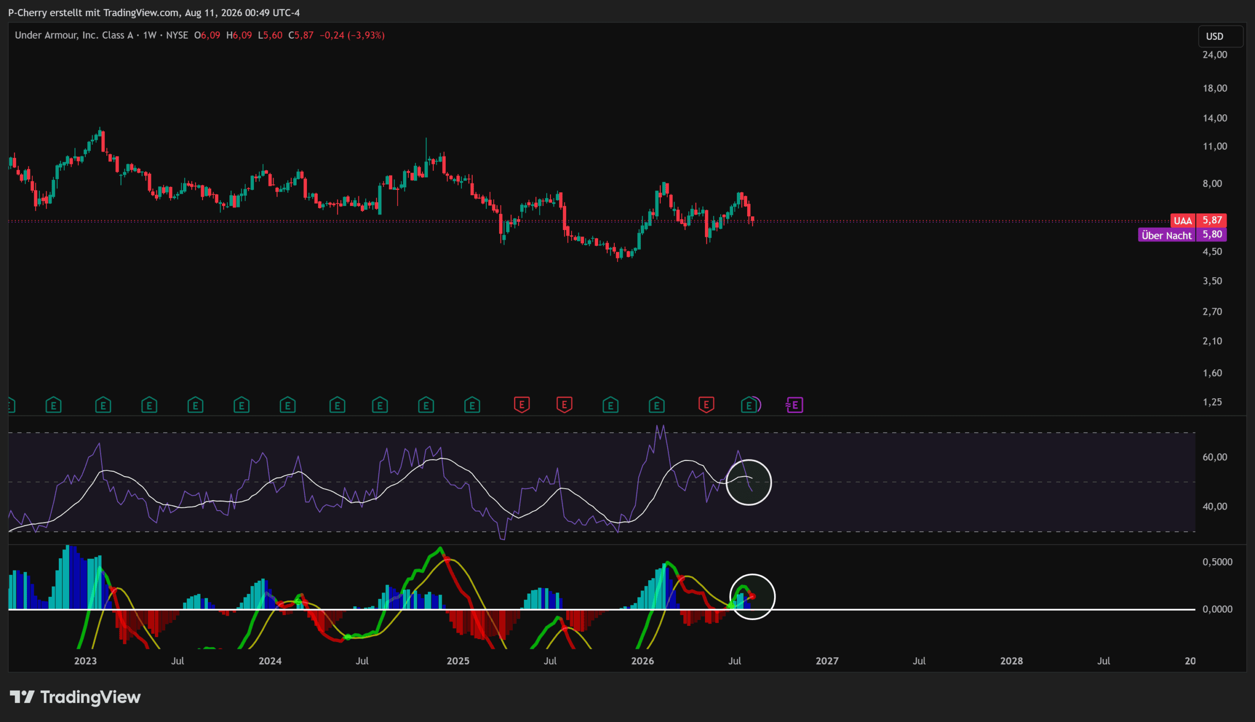
Task: Click the 2,70 price axis label
Action: pos(1212,311)
